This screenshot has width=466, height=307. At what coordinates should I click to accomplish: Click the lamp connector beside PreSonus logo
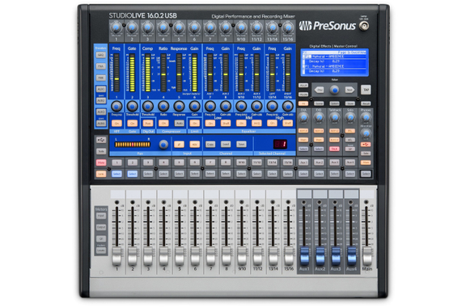(x=364, y=26)
